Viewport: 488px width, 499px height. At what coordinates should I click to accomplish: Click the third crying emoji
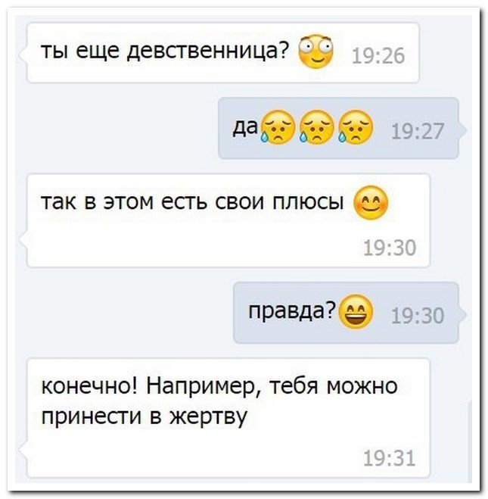355,127
